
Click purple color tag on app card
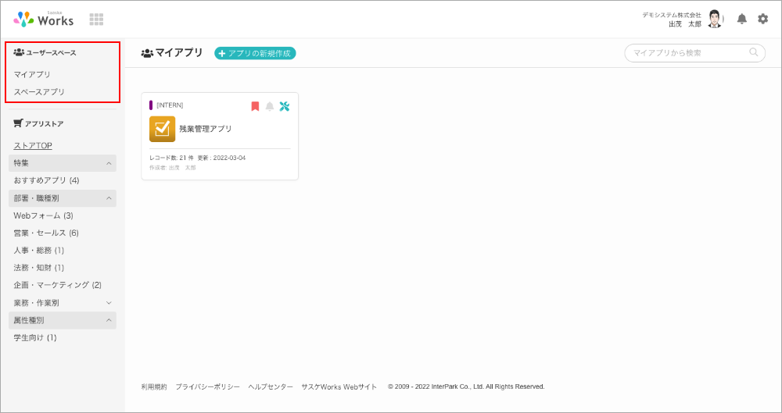click(x=151, y=105)
